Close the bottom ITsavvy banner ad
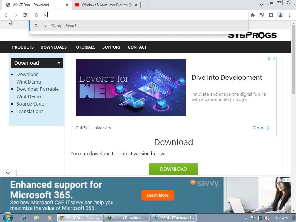The image size is (296, 222). pos(288,180)
